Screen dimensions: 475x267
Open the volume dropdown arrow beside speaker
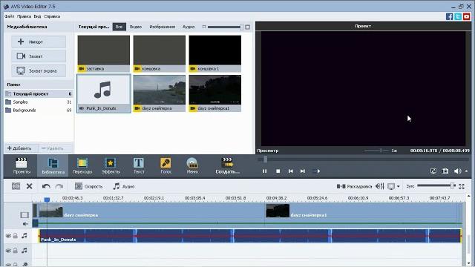pyautogui.click(x=467, y=171)
